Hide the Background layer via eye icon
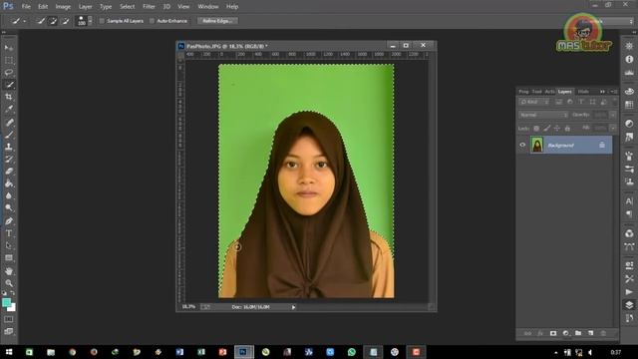638x359 pixels. (522, 145)
